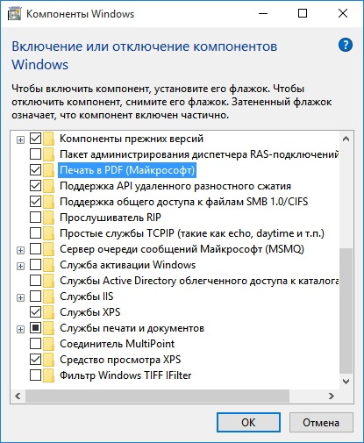Click folder icon next to Соединитель MultiPoint
This screenshot has width=364, height=443.
(48, 344)
